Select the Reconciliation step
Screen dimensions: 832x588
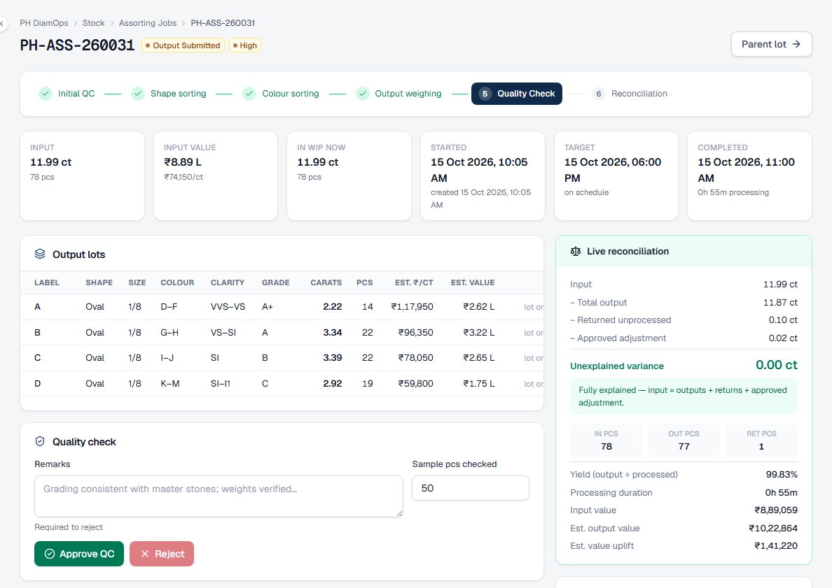pyautogui.click(x=630, y=94)
